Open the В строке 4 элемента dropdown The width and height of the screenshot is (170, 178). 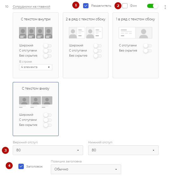tap(36, 67)
